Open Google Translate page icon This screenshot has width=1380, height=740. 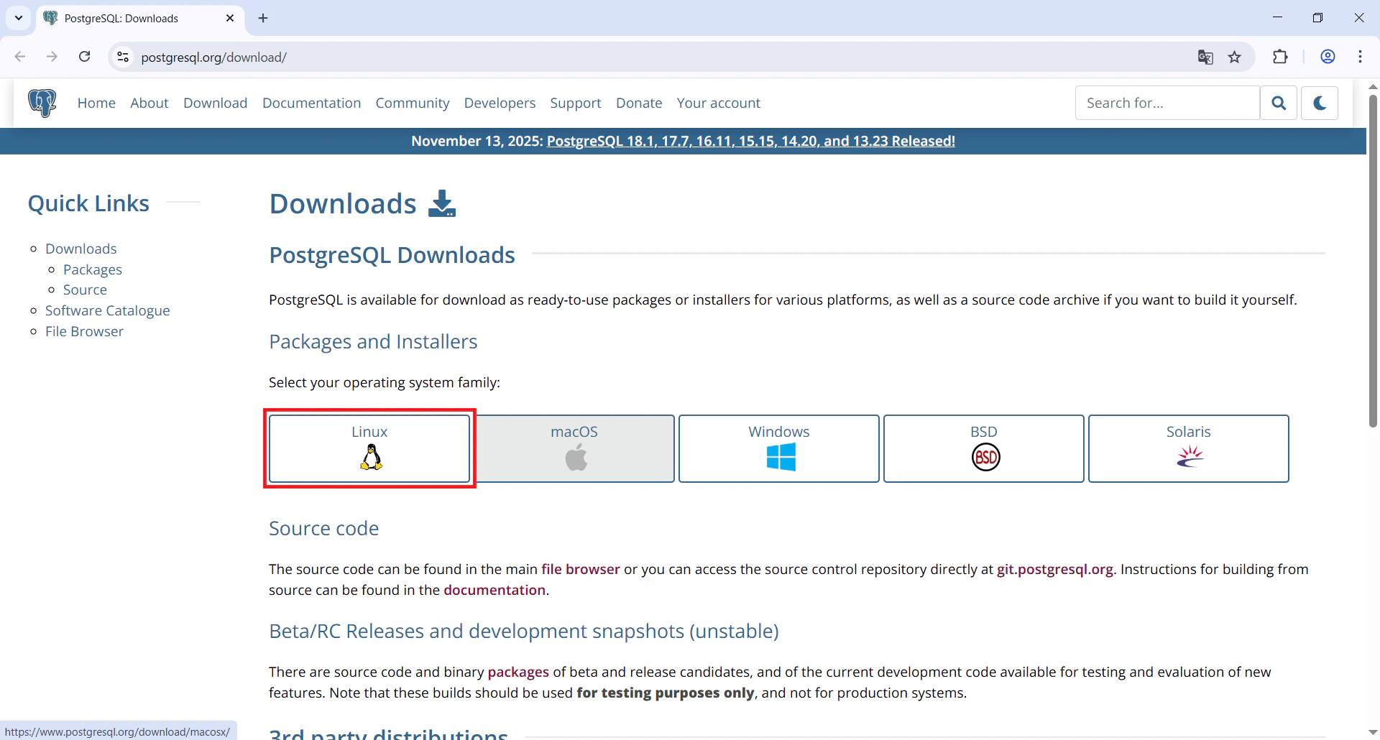[1205, 57]
